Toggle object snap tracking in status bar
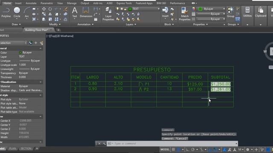The image size is (273, 153). (210, 150)
